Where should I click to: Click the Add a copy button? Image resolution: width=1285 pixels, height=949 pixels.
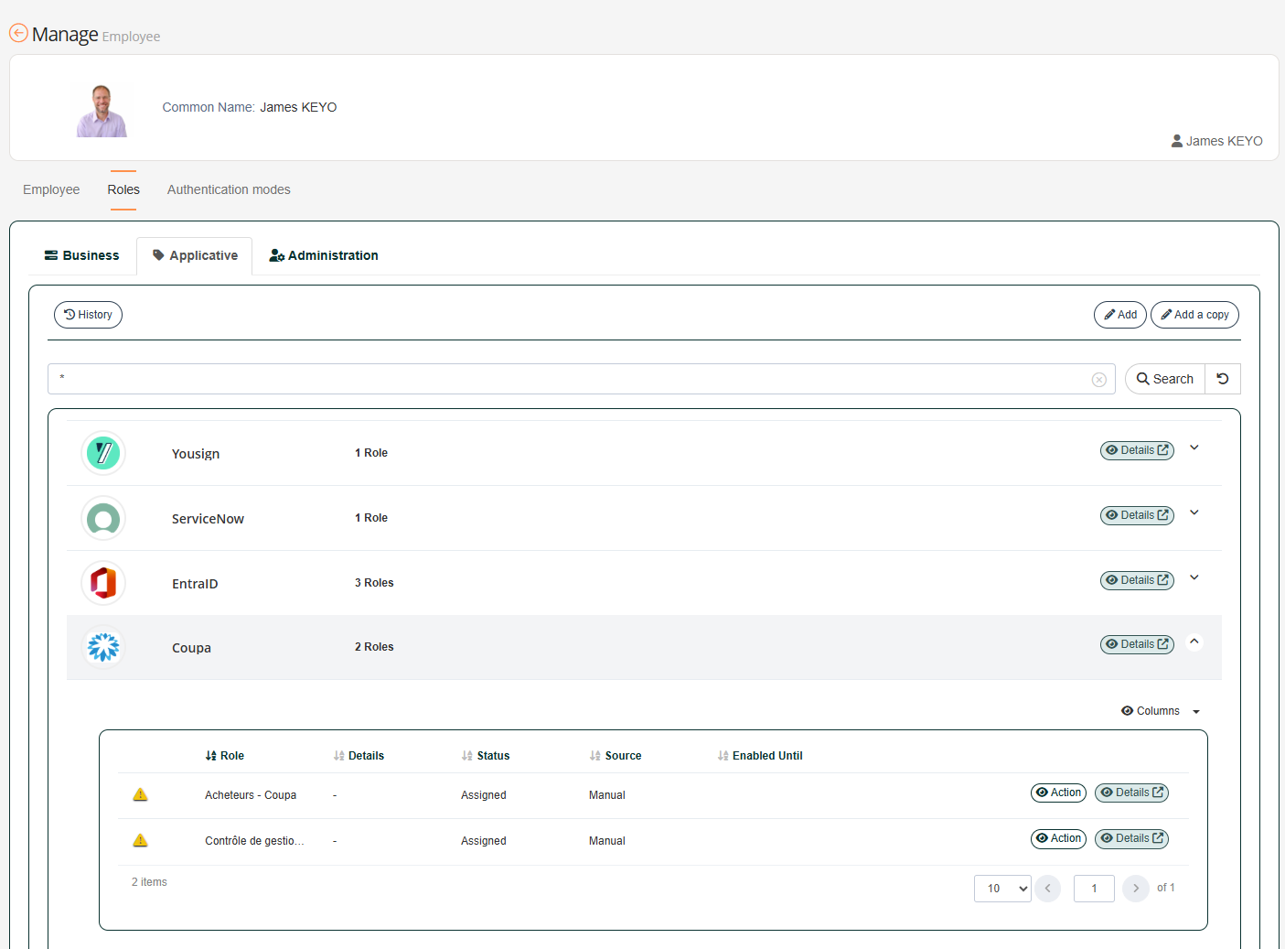[1194, 315]
